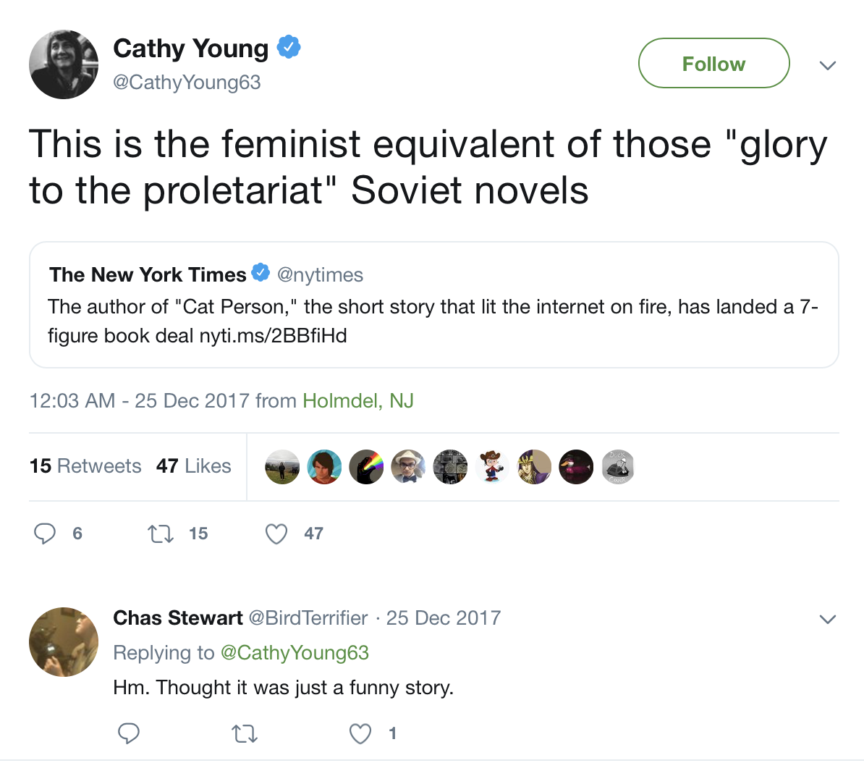Like Chas Stewart's reply
The image size is (864, 763).
[360, 734]
